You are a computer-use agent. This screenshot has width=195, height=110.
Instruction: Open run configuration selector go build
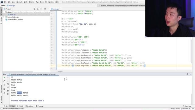click(122, 5)
